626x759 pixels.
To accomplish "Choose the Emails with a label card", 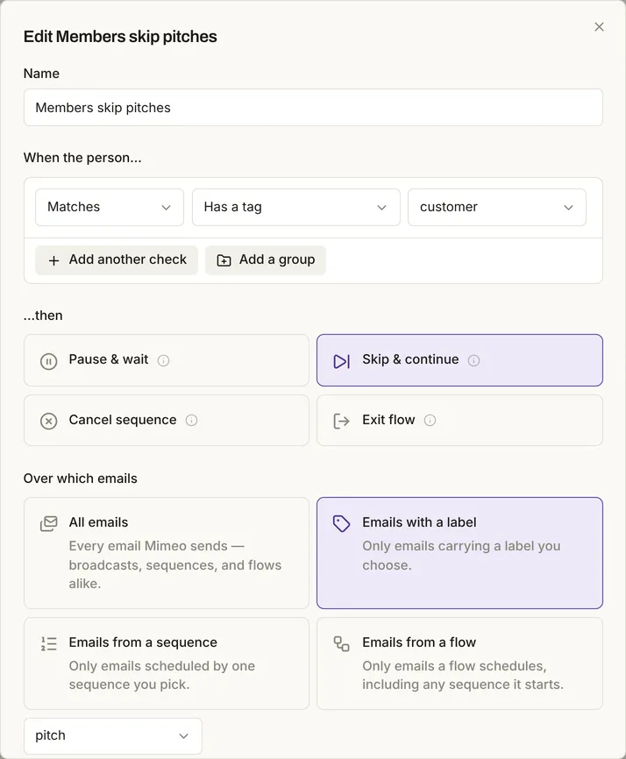I will tap(459, 553).
